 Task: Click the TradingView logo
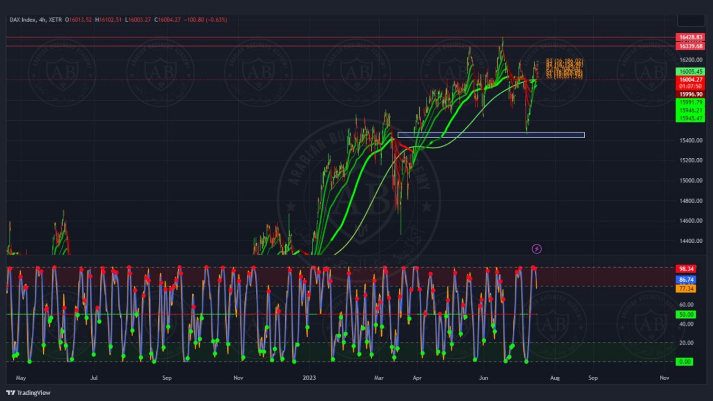pyautogui.click(x=28, y=393)
